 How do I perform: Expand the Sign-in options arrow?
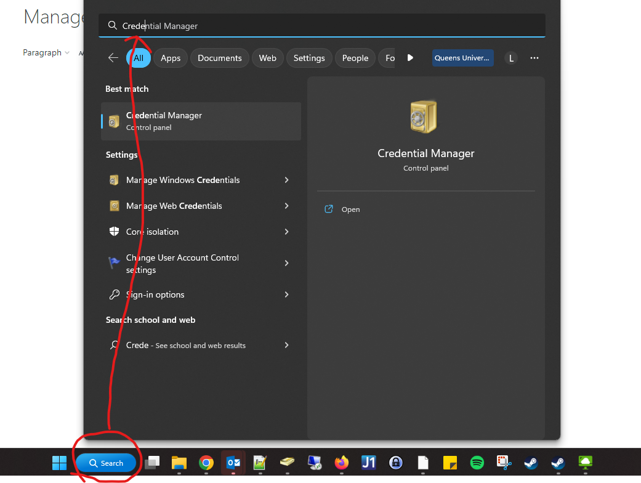point(286,294)
